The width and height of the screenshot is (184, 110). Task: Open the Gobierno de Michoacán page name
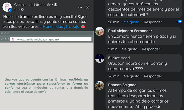(33, 5)
